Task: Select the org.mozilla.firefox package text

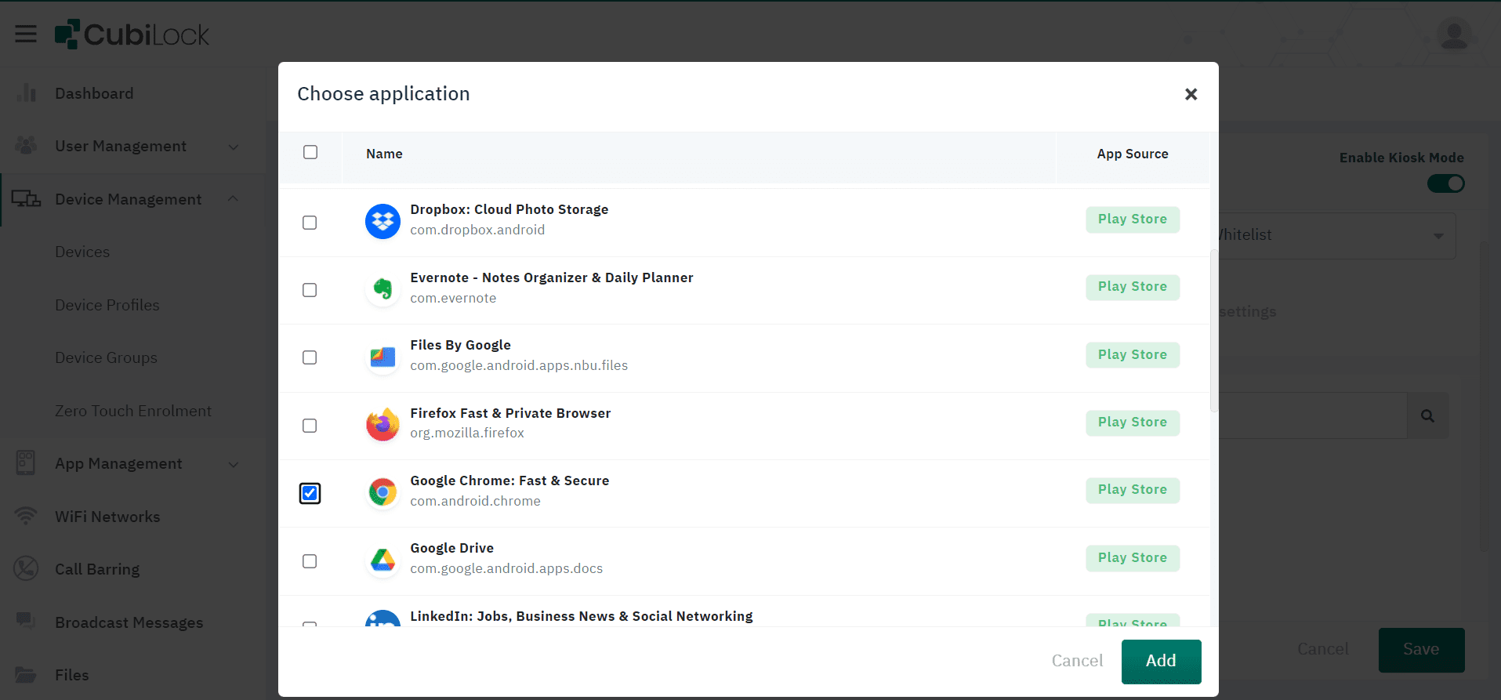Action: click(x=467, y=433)
